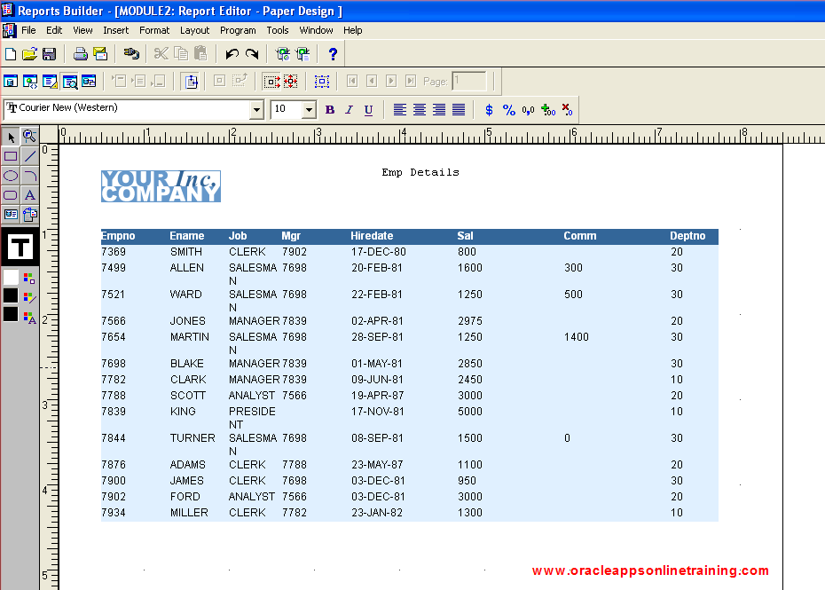Click the Remove Decimal Place icon
This screenshot has height=590, width=825.
[x=567, y=109]
